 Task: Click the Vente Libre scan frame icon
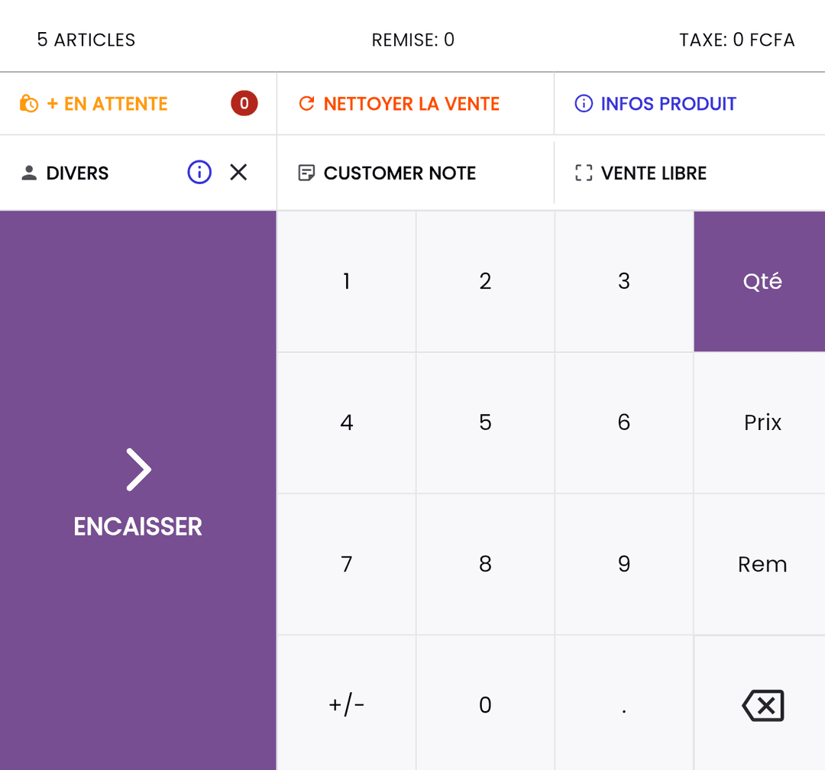tap(584, 173)
